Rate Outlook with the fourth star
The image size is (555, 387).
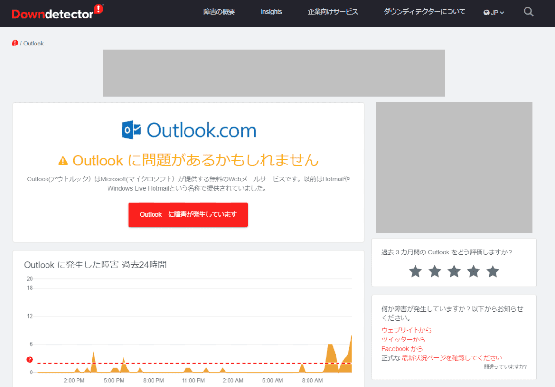point(473,271)
